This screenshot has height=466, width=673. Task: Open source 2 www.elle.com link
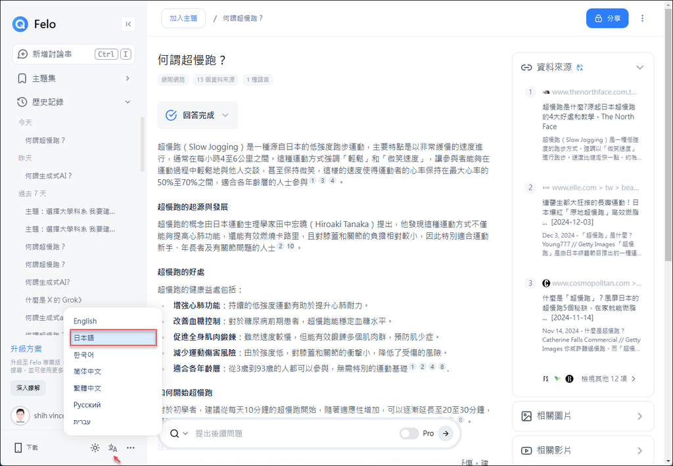pos(595,188)
